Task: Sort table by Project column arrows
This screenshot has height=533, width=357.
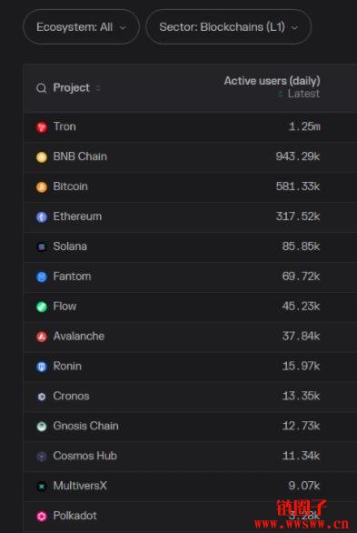Action: (98, 88)
